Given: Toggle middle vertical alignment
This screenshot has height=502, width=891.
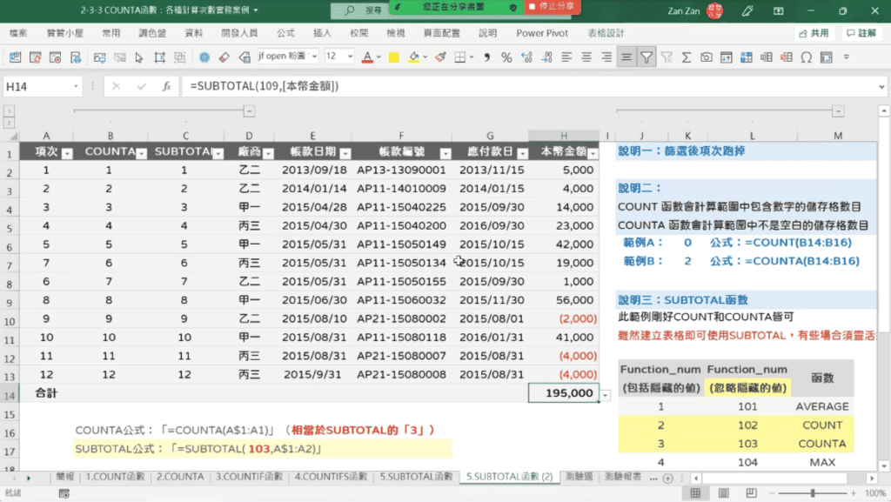Looking at the screenshot, I should point(626,57).
